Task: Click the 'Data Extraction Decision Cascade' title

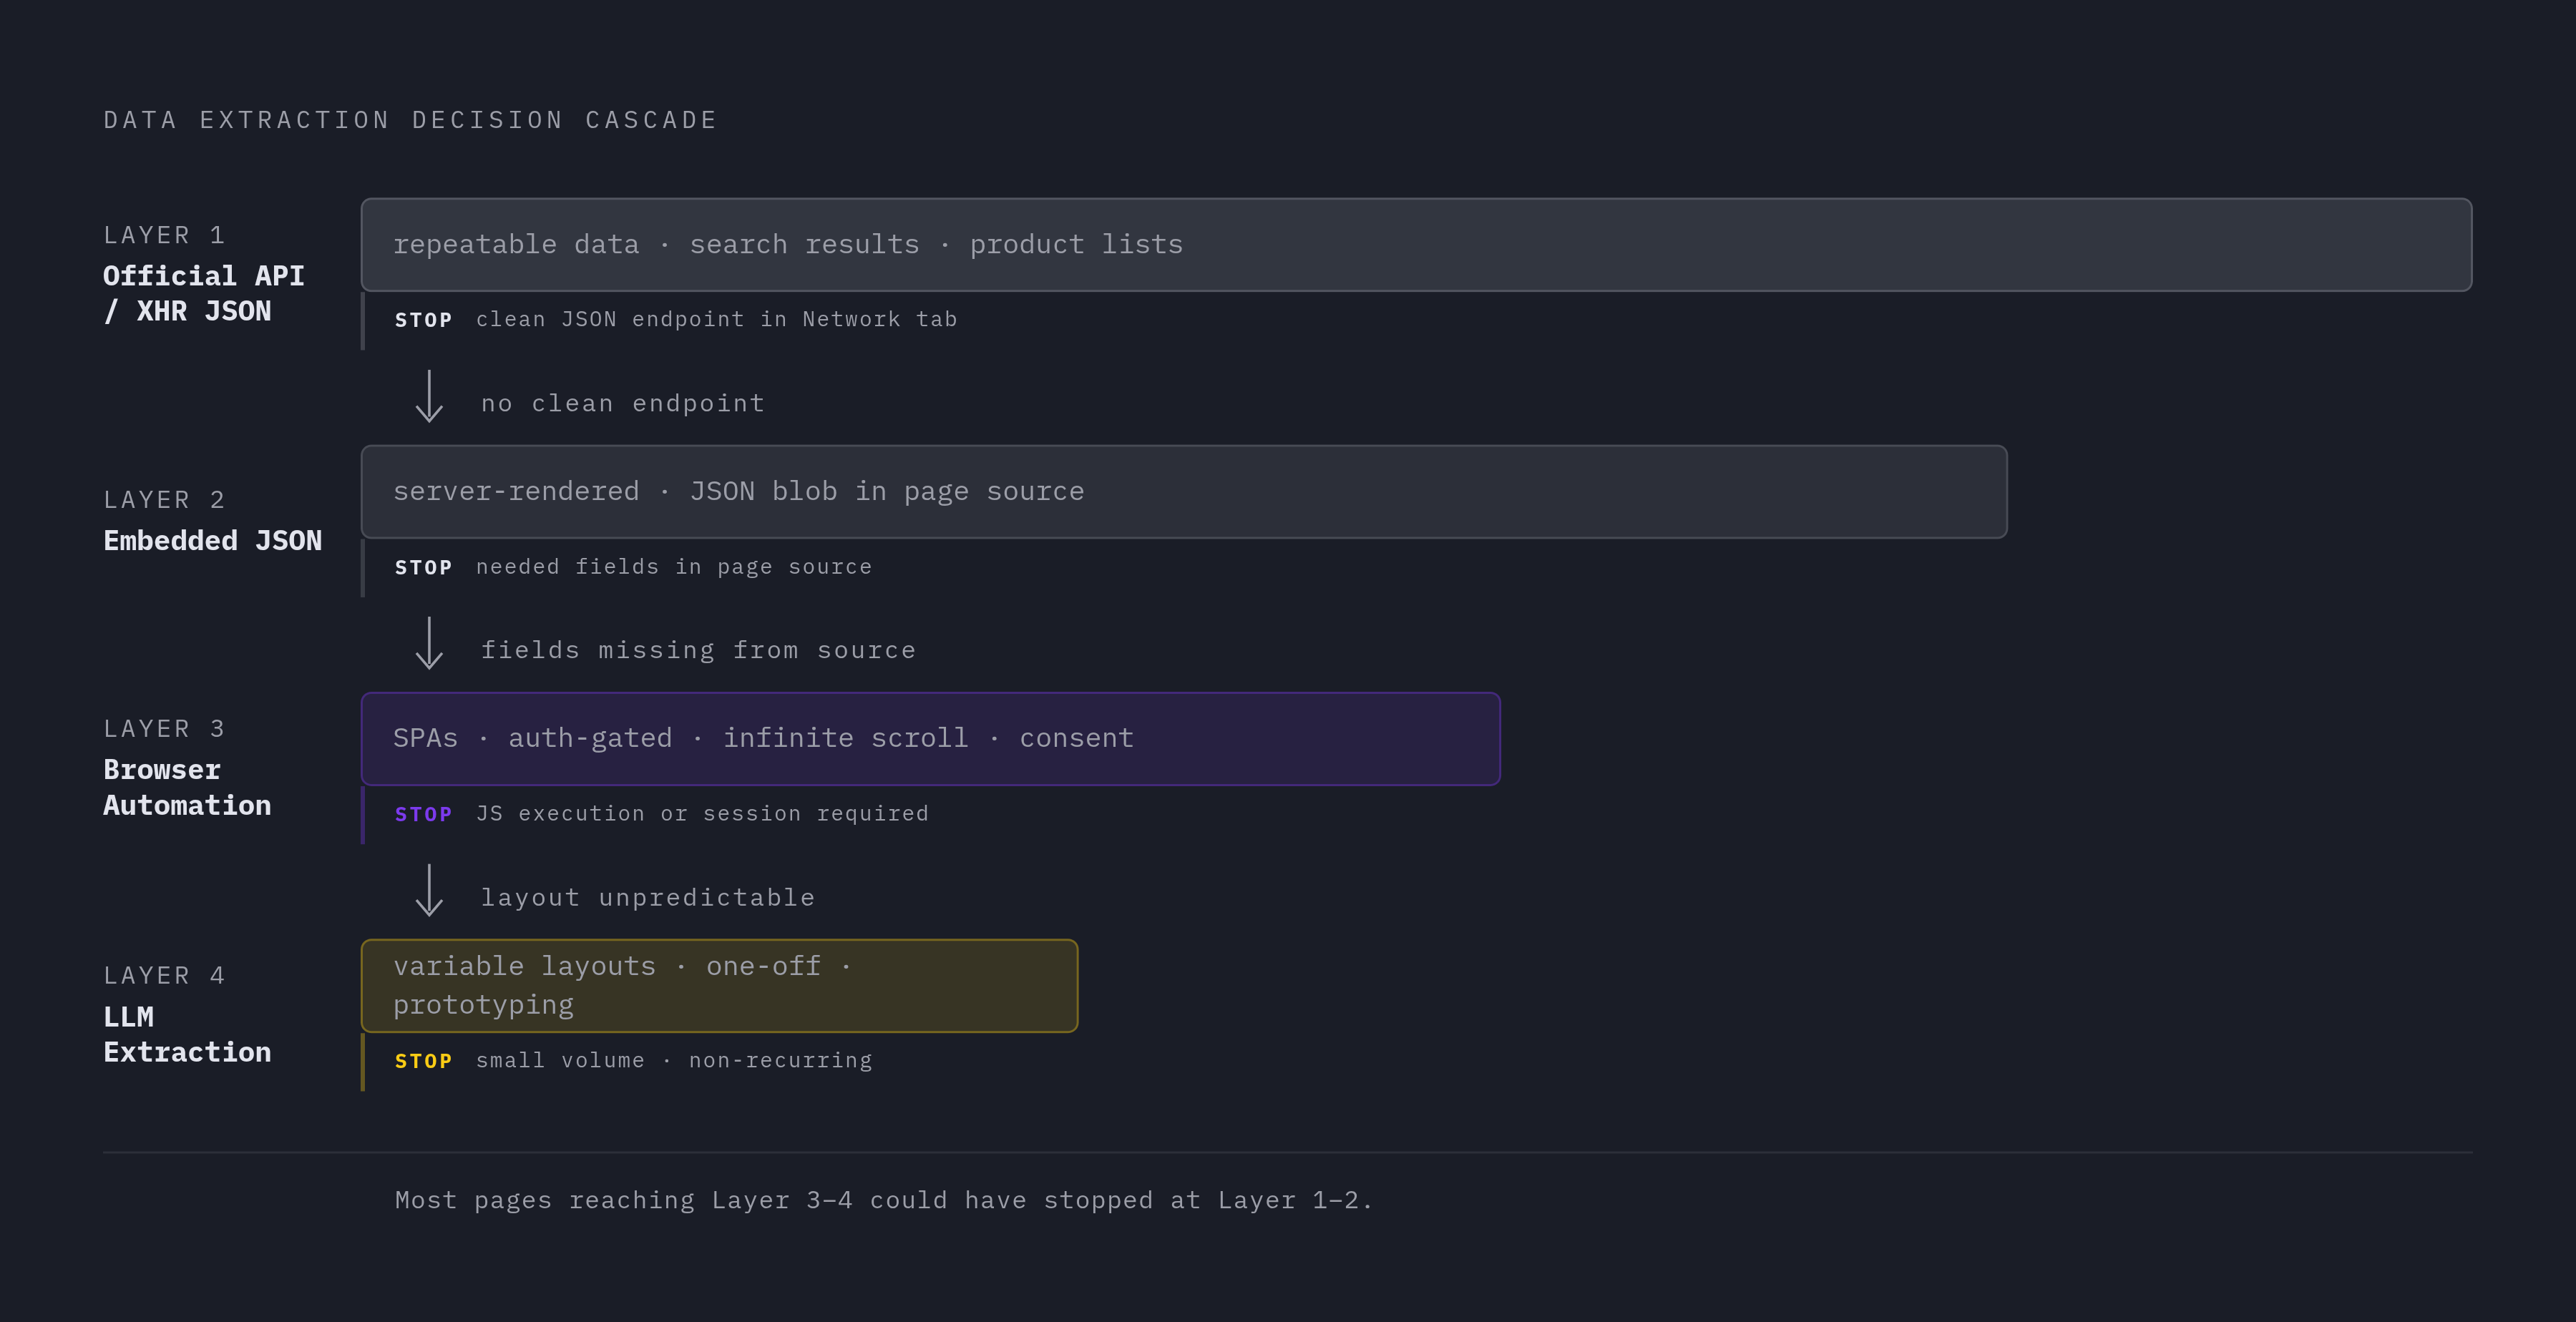Action: click(x=410, y=120)
